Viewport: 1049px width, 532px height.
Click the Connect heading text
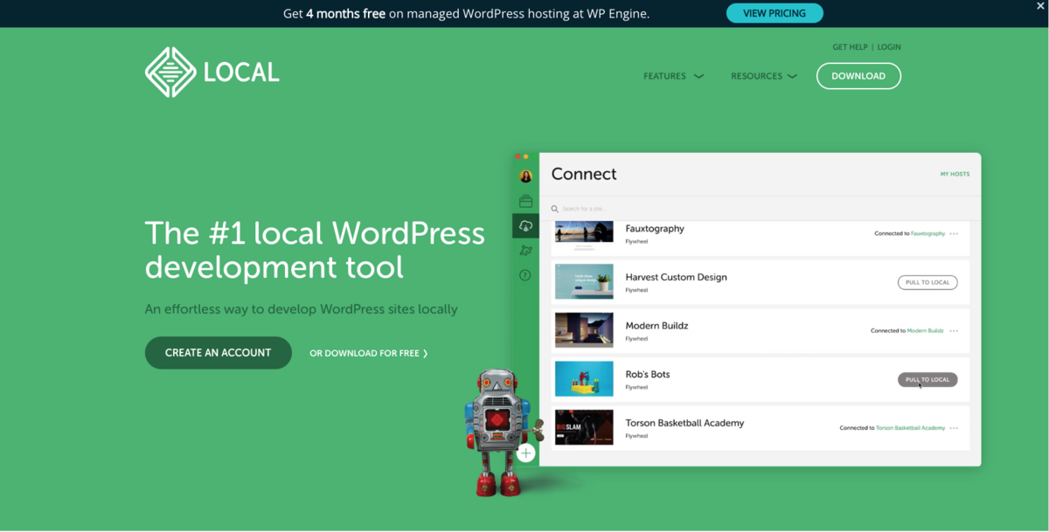(584, 174)
